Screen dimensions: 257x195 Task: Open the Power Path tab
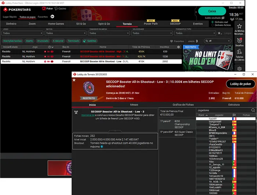[151, 24]
